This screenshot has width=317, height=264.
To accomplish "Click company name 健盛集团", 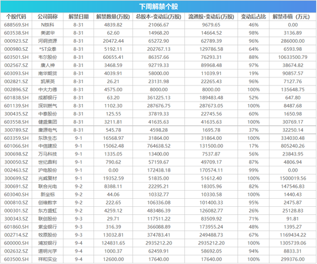I will pos(47,122).
